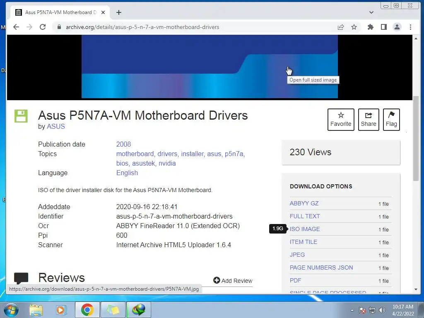Launch the media player taskbar icon
Image resolution: width=424 pixels, height=318 pixels.
pos(61,310)
